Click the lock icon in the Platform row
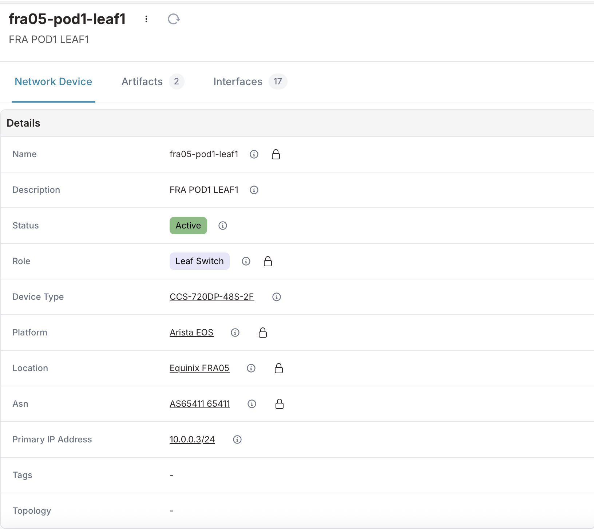This screenshot has width=594, height=529. [263, 333]
